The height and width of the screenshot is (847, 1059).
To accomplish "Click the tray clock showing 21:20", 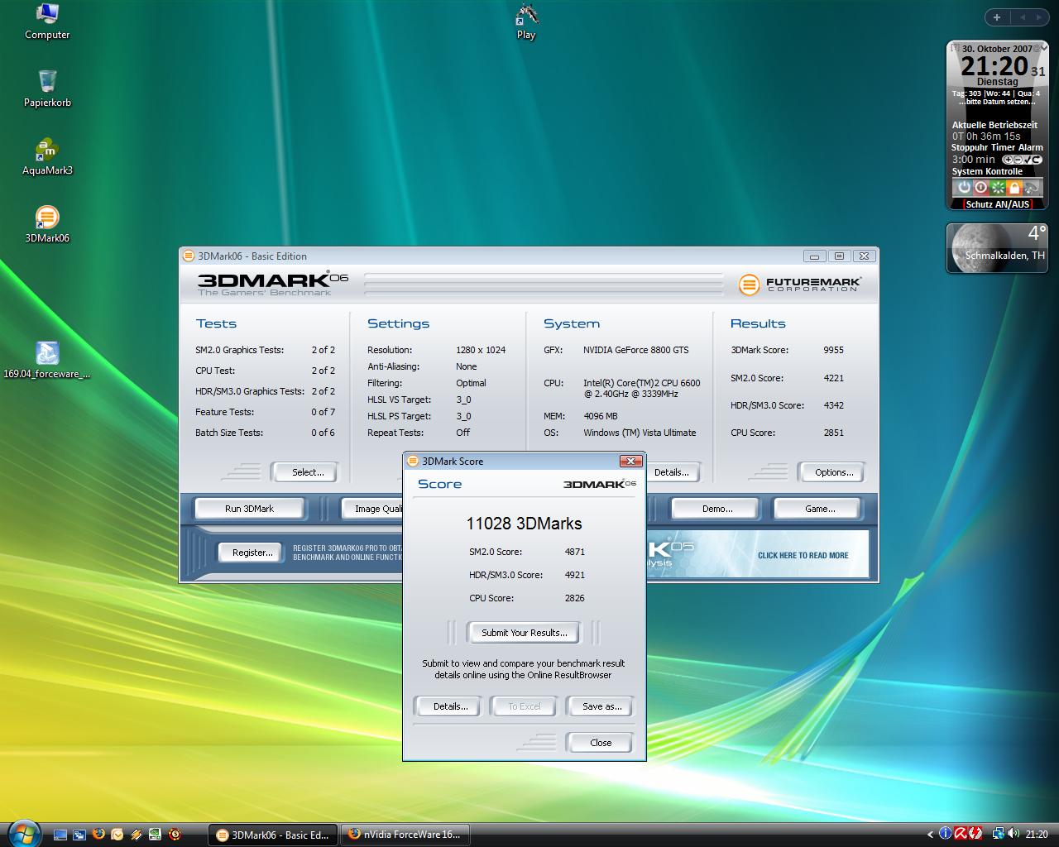I will 1037,835.
